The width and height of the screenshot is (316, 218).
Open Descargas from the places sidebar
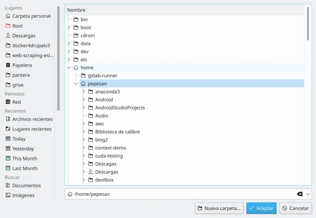[23, 36]
